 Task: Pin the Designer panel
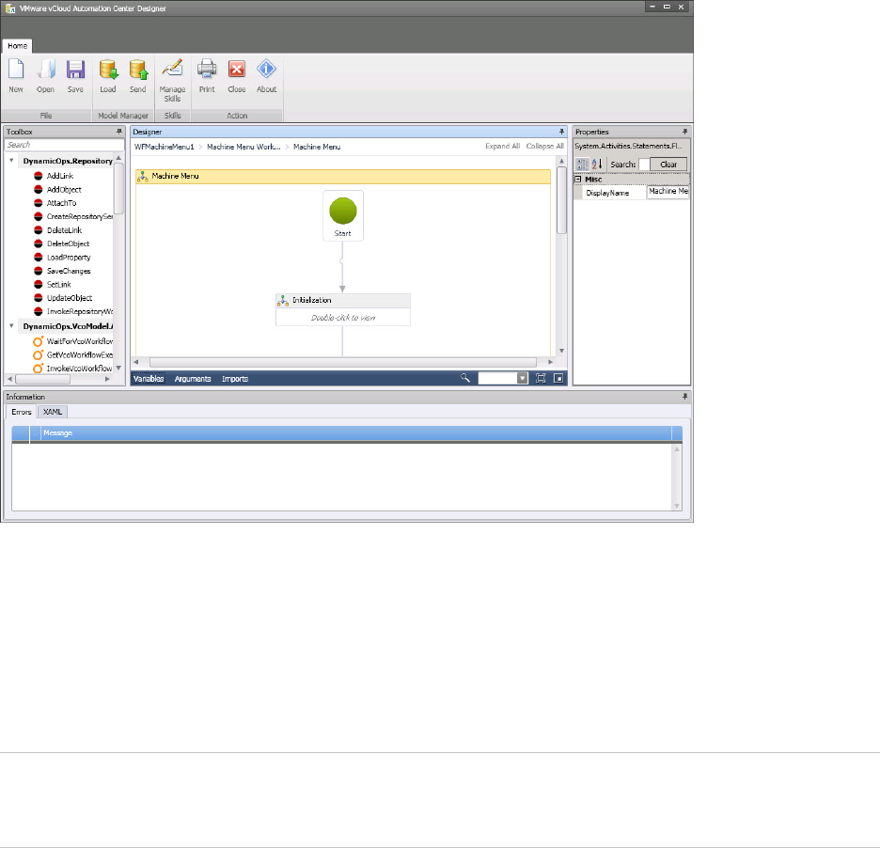tap(561, 132)
